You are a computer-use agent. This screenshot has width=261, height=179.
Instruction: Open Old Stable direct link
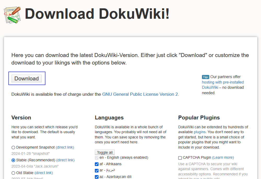pyautogui.click(x=44, y=173)
